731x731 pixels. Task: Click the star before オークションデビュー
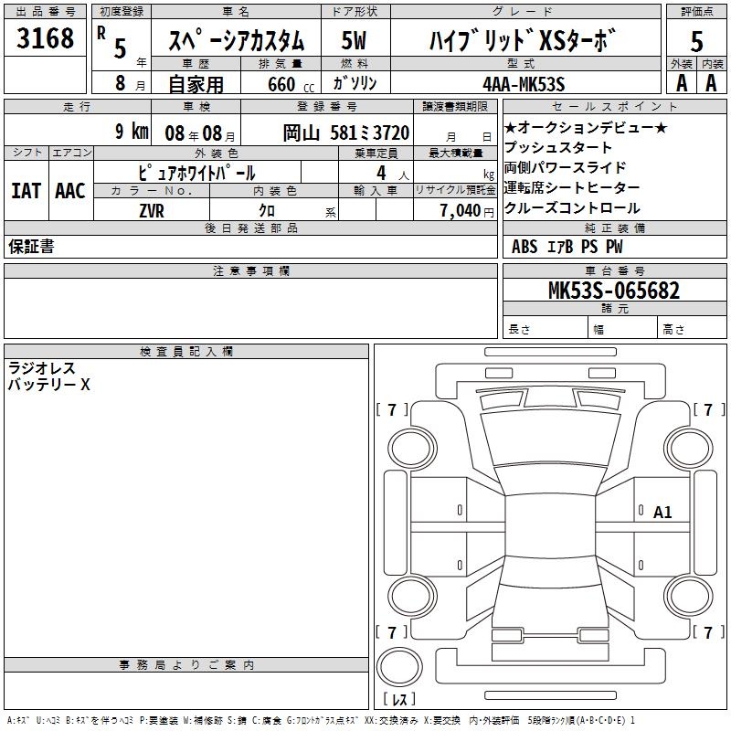511,128
